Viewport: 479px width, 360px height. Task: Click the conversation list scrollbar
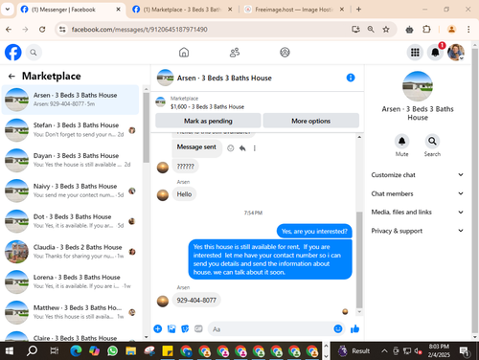146,127
